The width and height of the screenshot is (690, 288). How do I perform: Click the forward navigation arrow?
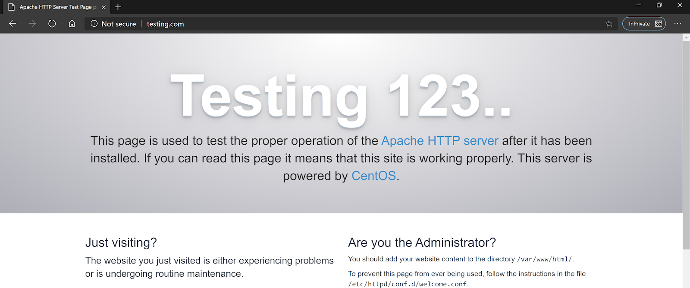click(x=32, y=24)
